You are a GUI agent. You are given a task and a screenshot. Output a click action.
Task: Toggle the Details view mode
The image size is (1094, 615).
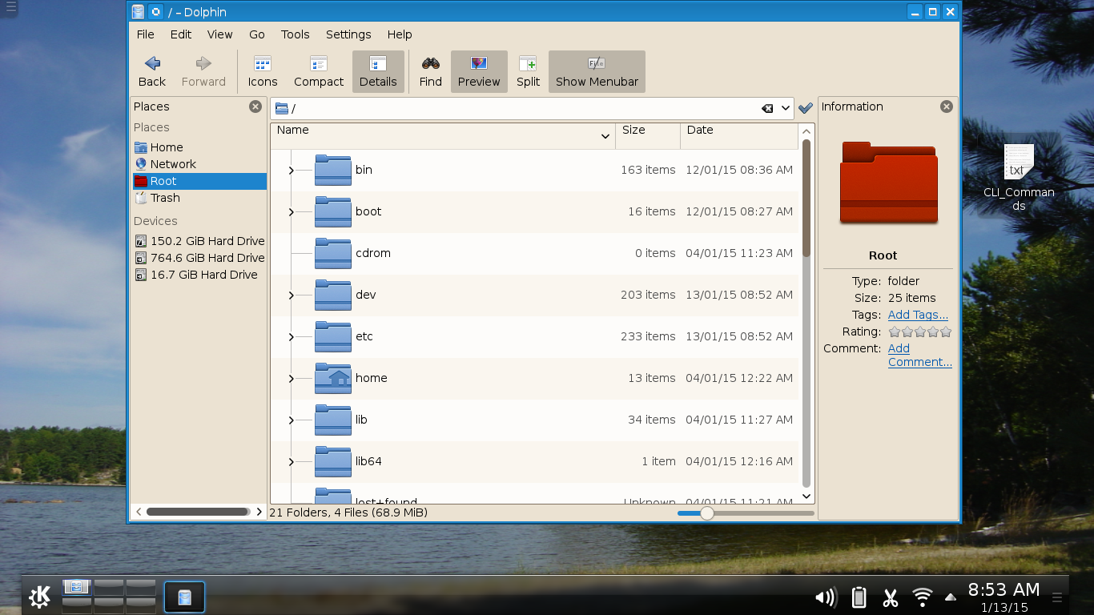coord(378,72)
